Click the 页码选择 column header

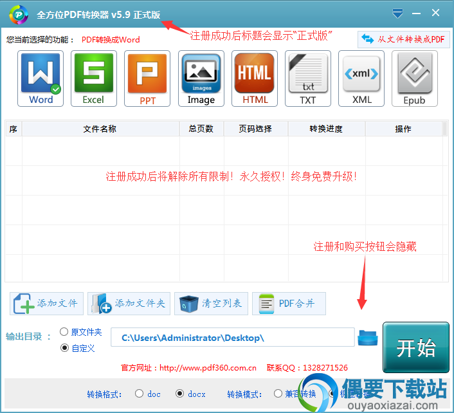click(256, 129)
